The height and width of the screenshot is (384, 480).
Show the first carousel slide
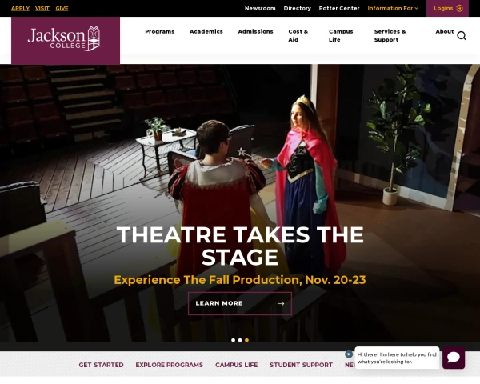click(234, 340)
